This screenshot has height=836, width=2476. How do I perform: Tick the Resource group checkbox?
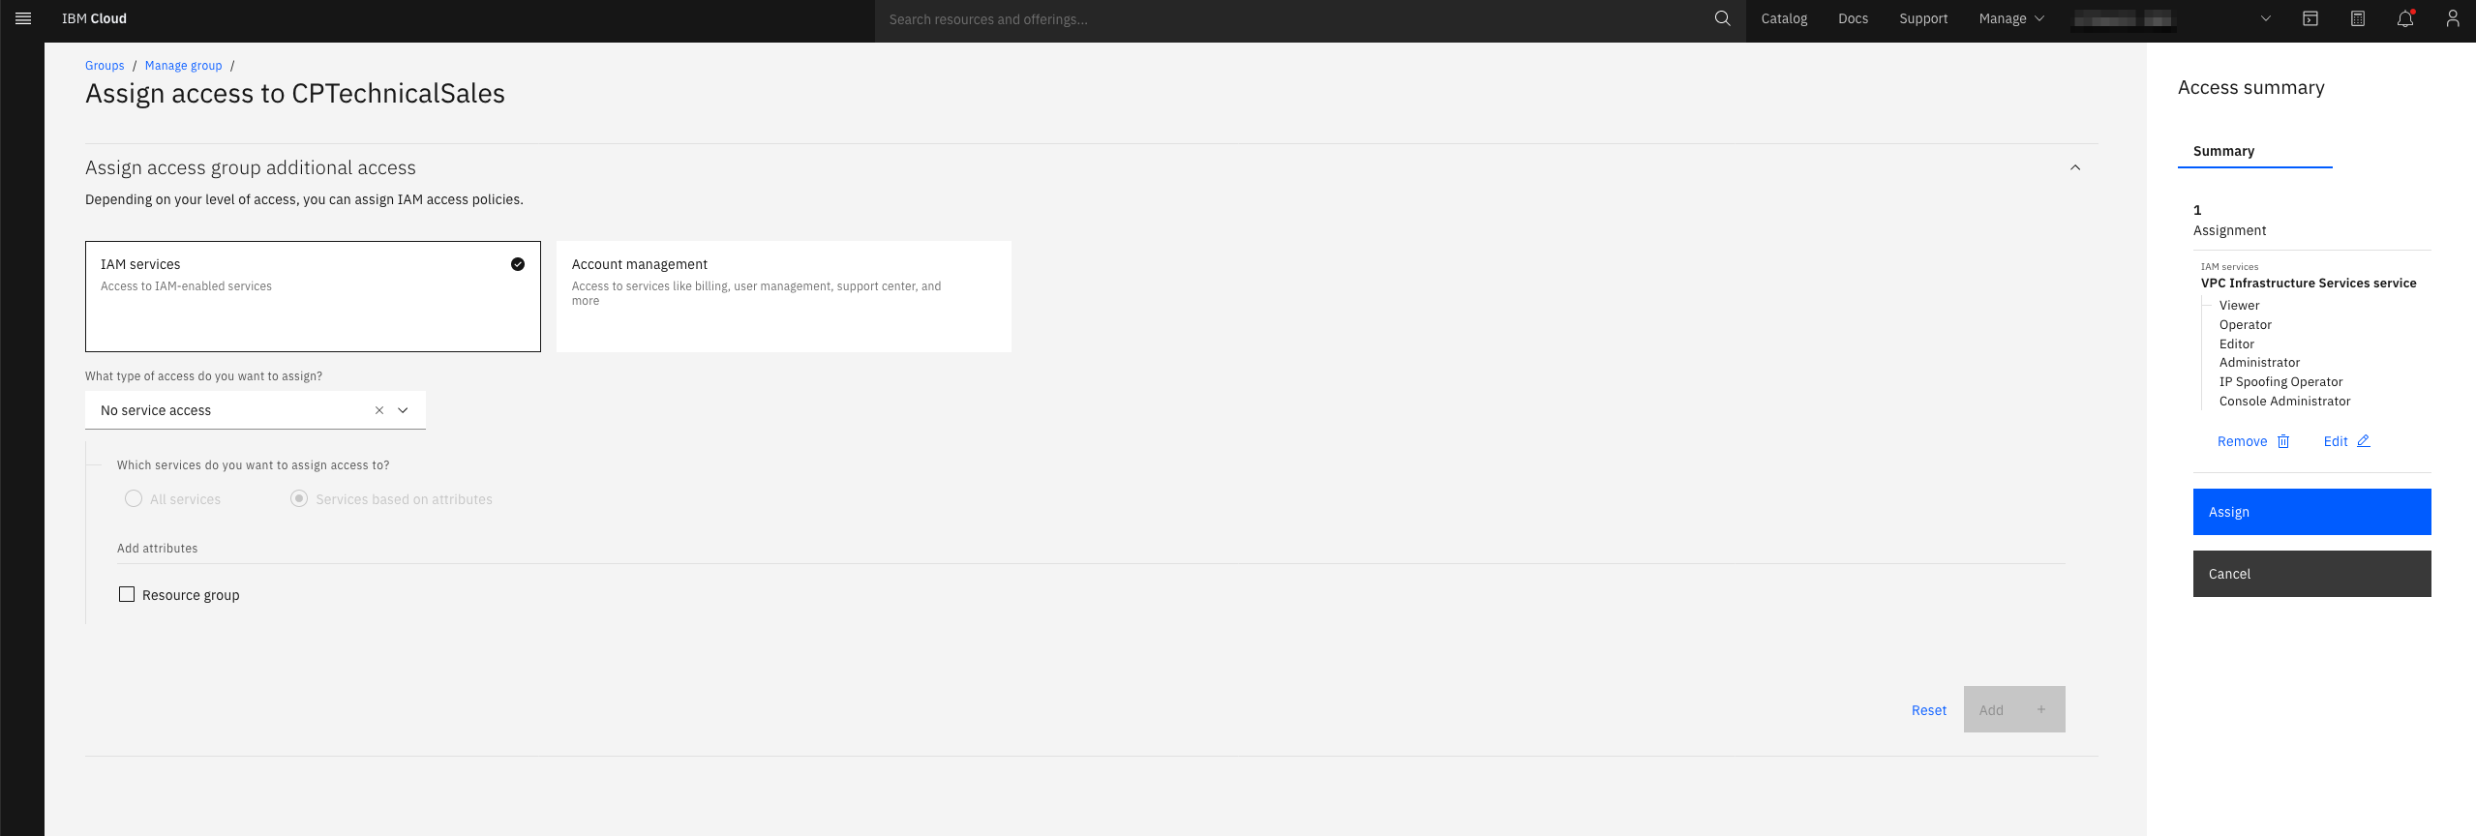[127, 594]
